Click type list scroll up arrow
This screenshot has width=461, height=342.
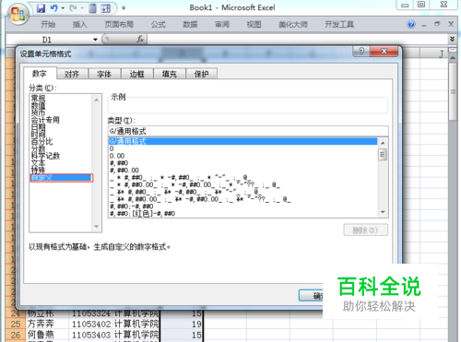tap(383, 143)
